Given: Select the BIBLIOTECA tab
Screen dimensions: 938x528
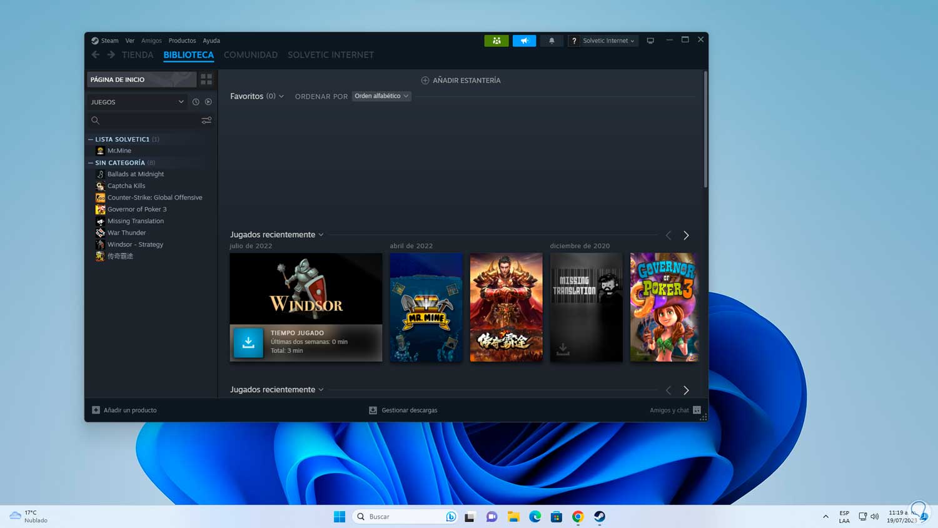Looking at the screenshot, I should [189, 55].
